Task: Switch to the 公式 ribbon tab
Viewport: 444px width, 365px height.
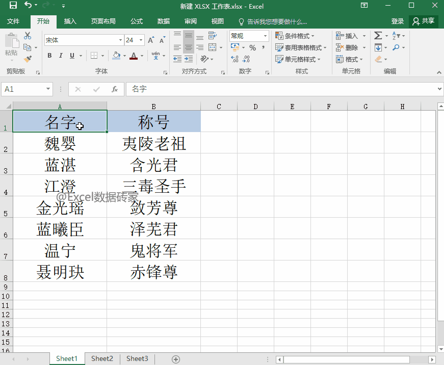Action: click(137, 21)
